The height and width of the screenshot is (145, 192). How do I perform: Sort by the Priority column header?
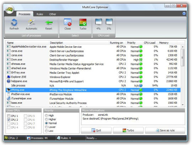(134, 43)
